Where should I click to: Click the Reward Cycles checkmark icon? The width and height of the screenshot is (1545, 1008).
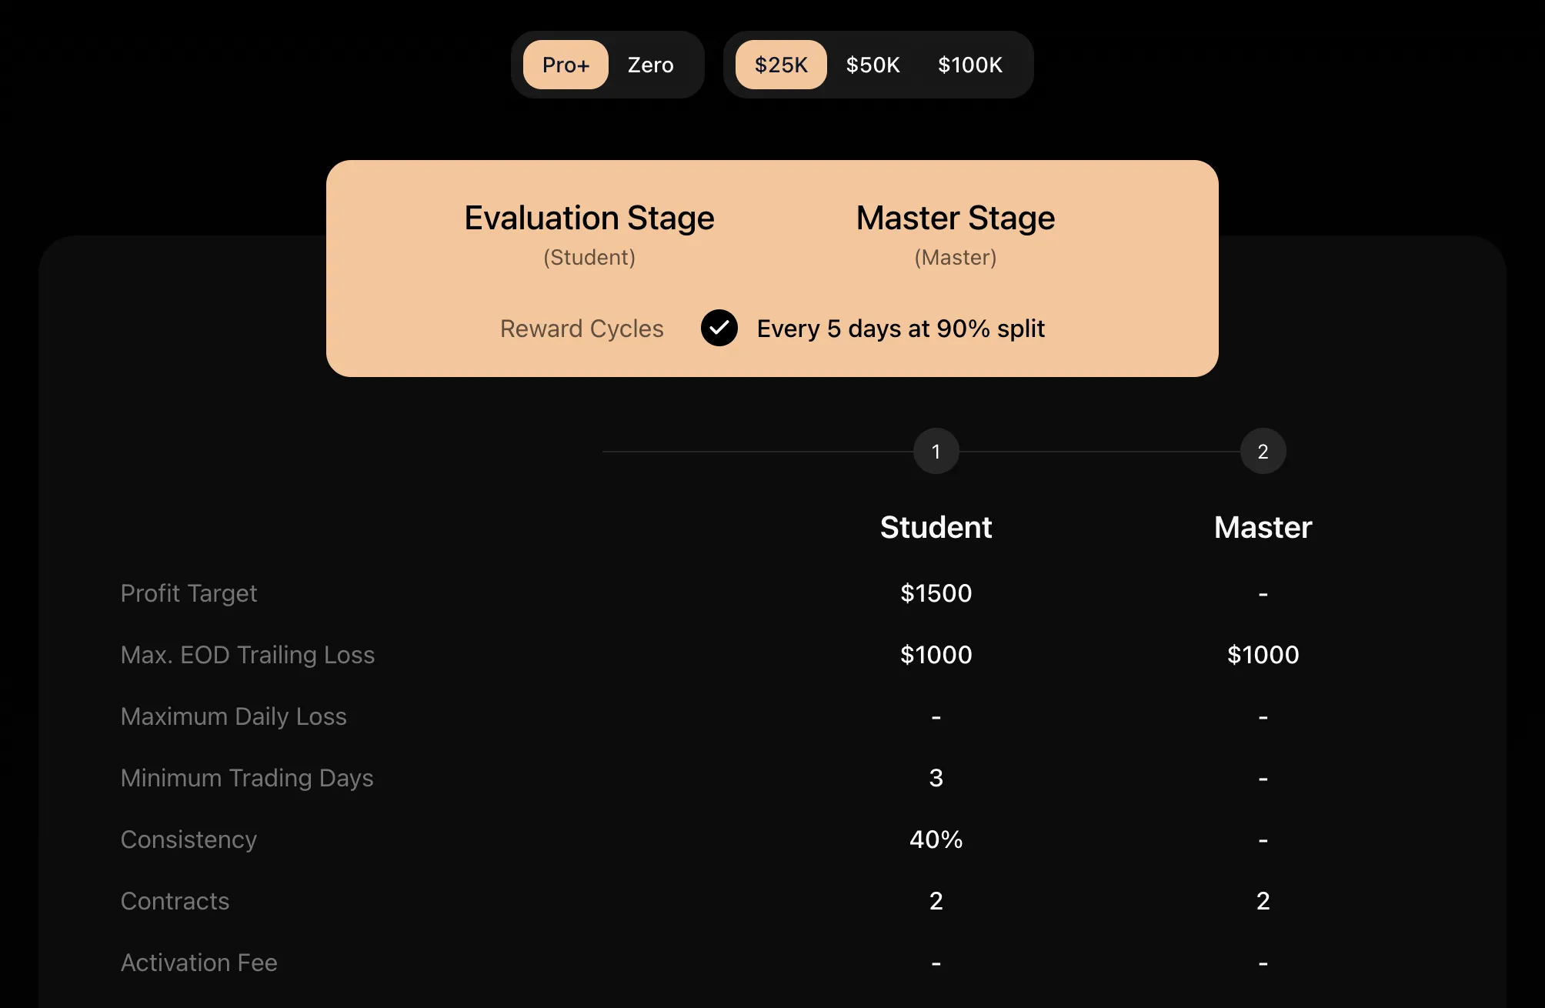pyautogui.click(x=719, y=329)
